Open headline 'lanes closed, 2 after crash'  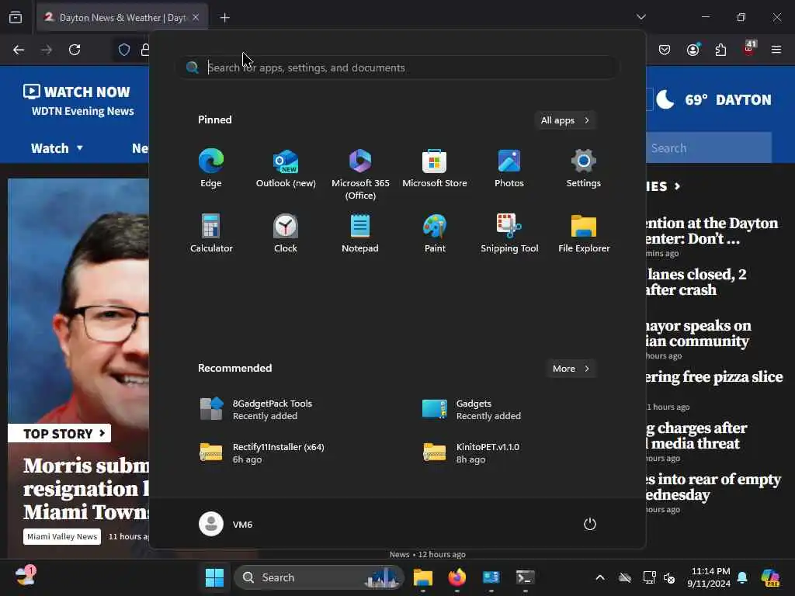696,282
